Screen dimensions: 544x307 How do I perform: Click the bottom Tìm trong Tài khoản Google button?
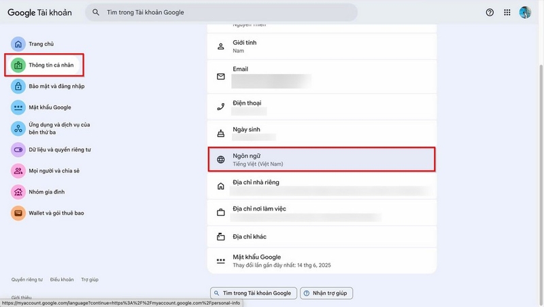click(253, 293)
